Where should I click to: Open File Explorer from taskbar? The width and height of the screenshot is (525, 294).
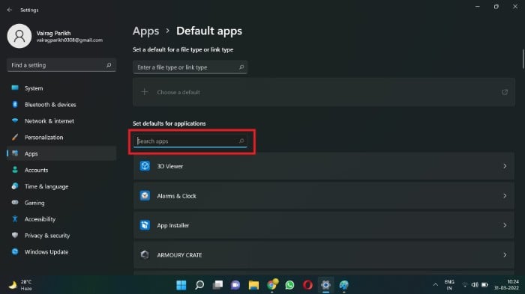pos(253,285)
